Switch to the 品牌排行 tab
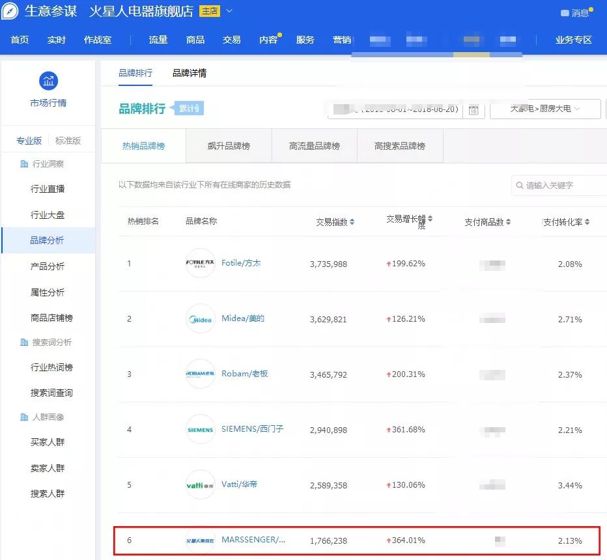The image size is (607, 560). [135, 73]
